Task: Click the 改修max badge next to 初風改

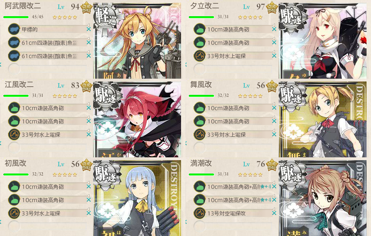Action: (x=86, y=165)
